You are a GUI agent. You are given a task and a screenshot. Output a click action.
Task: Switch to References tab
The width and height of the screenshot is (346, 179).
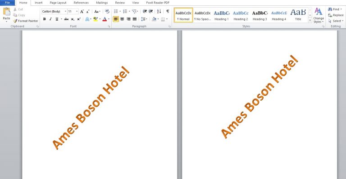pos(81,3)
